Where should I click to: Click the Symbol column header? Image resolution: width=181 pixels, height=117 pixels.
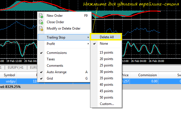[9, 75]
